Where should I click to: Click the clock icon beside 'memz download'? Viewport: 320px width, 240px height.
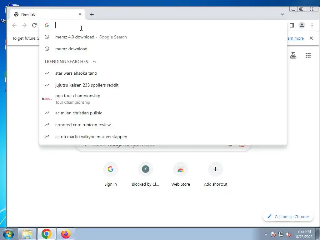click(x=47, y=49)
